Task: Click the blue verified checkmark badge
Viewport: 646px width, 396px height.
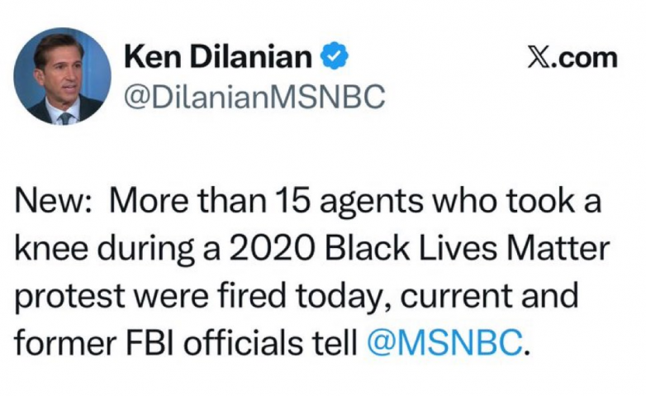Action: click(x=335, y=56)
